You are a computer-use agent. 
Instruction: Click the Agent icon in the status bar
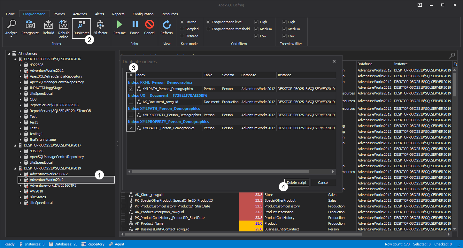(x=112, y=244)
